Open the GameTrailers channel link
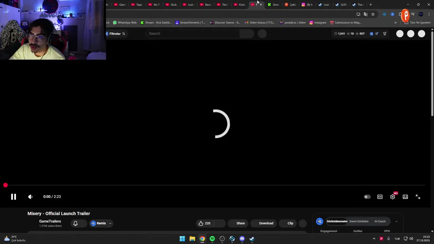 click(x=50, y=221)
